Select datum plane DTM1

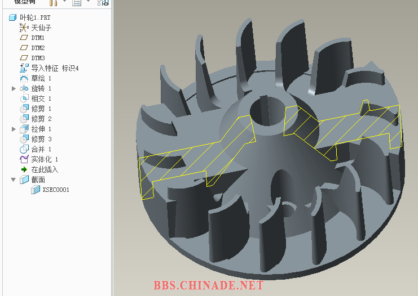[38, 38]
